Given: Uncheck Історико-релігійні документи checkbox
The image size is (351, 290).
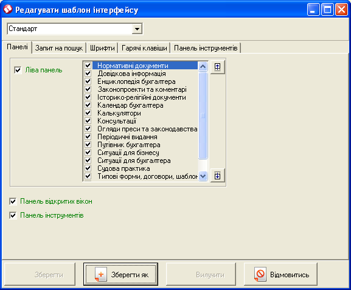Looking at the screenshot, I should pos(88,97).
